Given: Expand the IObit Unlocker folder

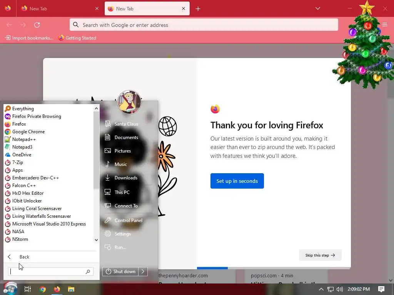Looking at the screenshot, I should click(49, 201).
